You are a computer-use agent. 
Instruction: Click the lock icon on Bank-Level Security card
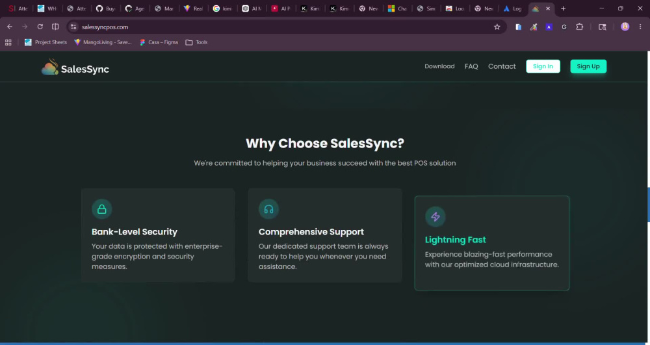point(101,209)
